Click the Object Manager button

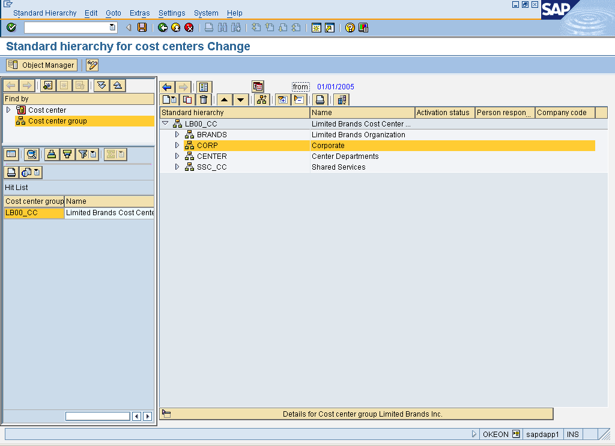coord(41,65)
